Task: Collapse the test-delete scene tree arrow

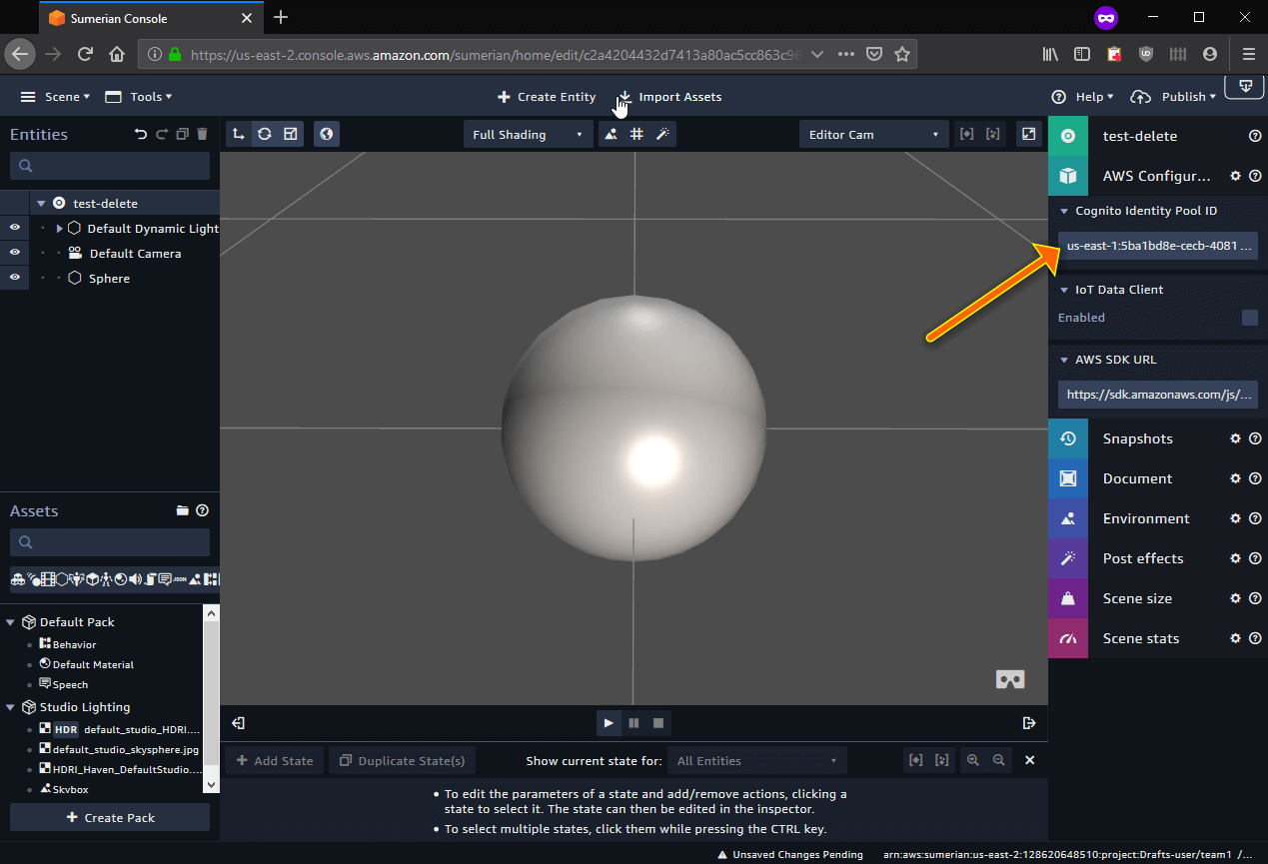Action: [x=41, y=203]
